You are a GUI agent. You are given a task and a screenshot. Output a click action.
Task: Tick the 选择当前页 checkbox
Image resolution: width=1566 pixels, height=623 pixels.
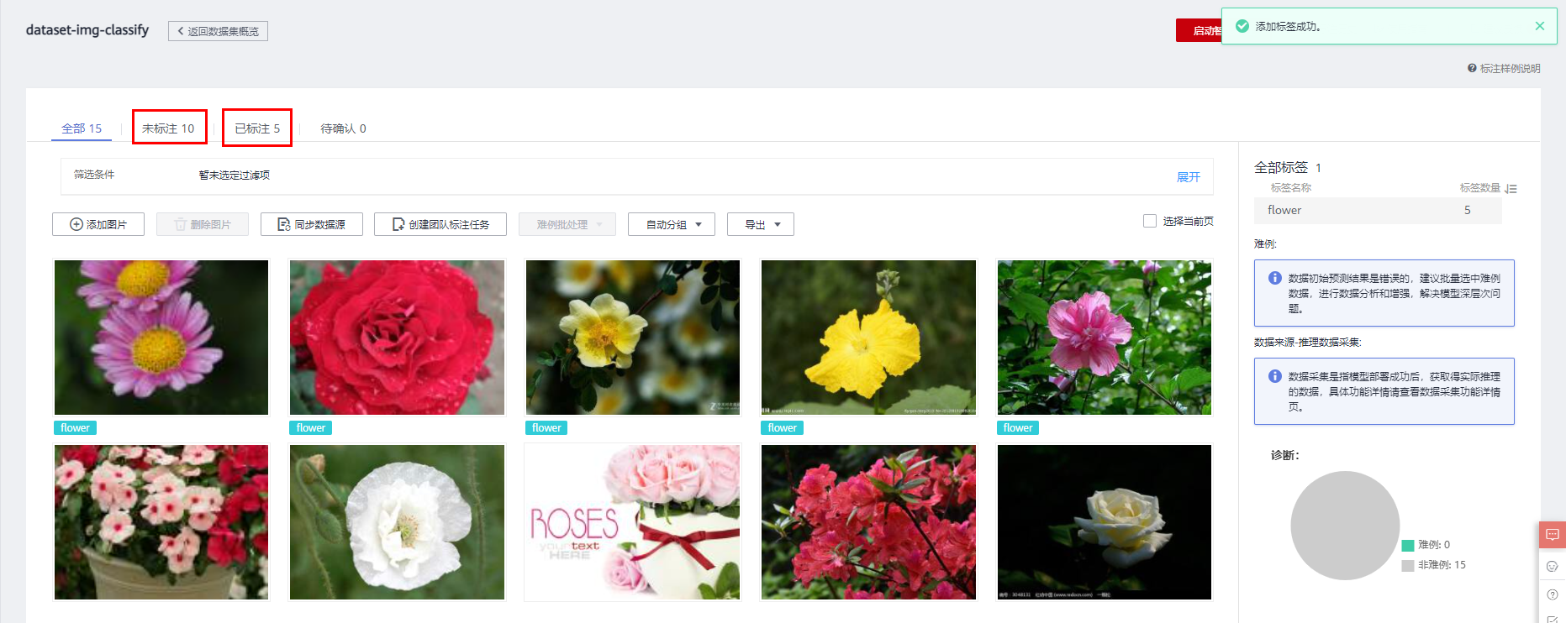pos(1150,221)
